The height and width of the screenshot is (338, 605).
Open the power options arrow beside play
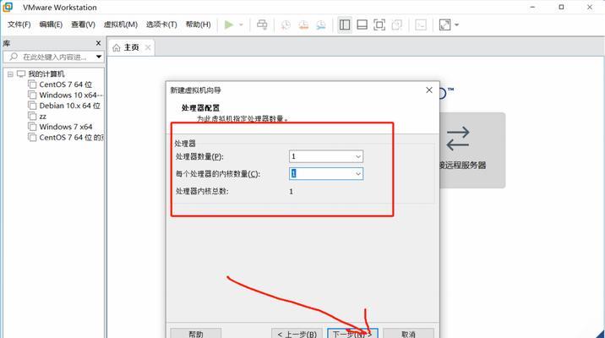tap(241, 25)
